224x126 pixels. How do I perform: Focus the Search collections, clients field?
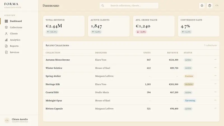point(129,6)
